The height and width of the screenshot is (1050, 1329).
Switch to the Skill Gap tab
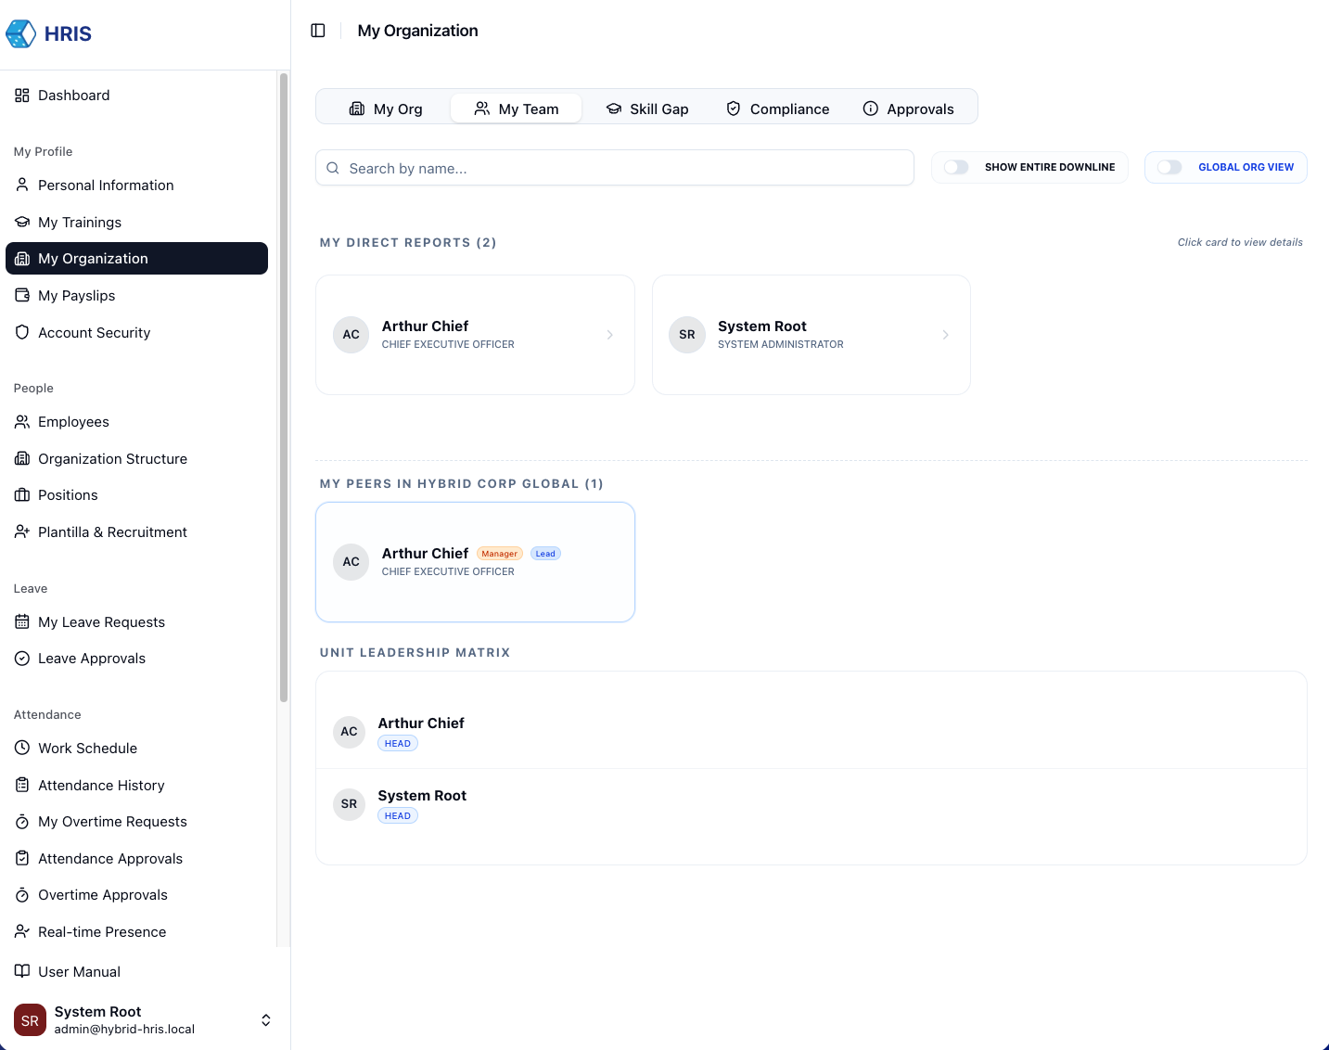click(647, 109)
